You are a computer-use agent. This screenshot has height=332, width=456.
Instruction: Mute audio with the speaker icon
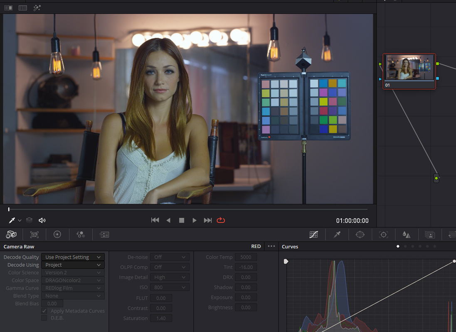coord(42,220)
